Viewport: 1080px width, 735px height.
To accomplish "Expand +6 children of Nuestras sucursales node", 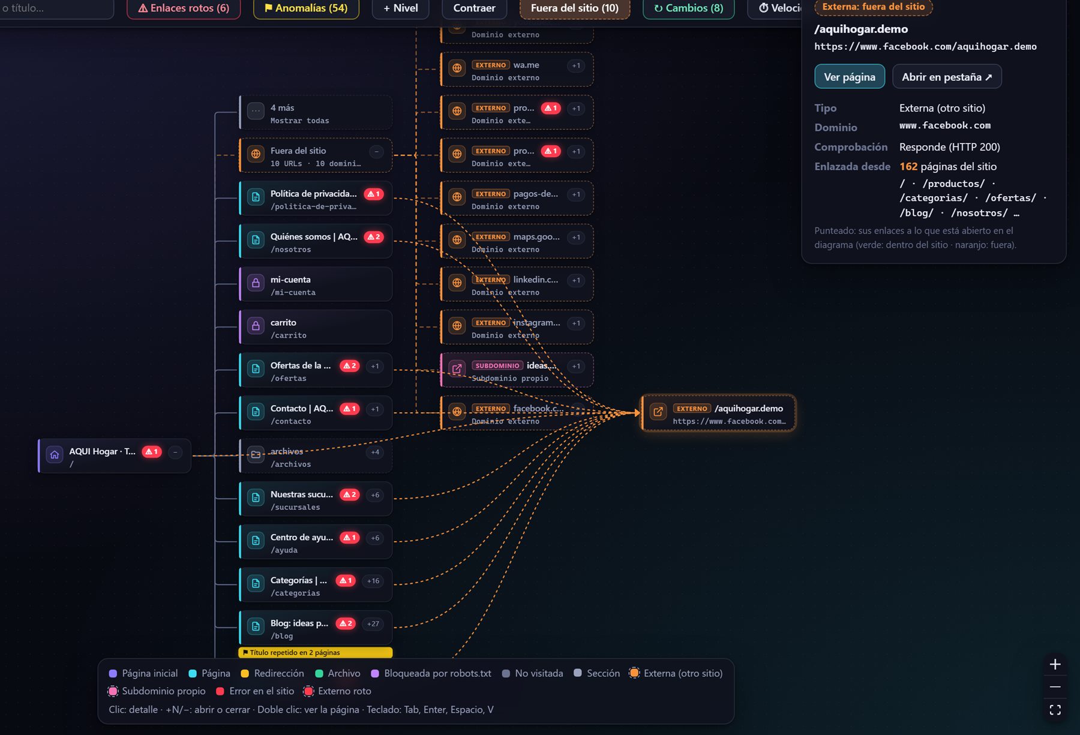I will tap(375, 495).
